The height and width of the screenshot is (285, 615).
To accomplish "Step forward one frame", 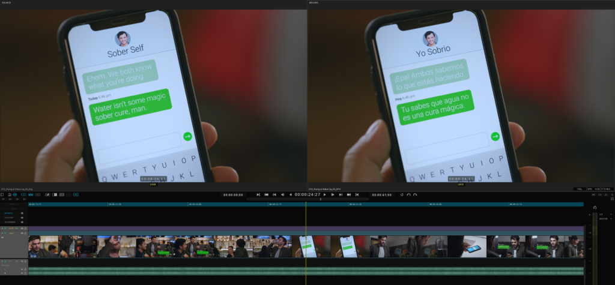I will [x=333, y=195].
